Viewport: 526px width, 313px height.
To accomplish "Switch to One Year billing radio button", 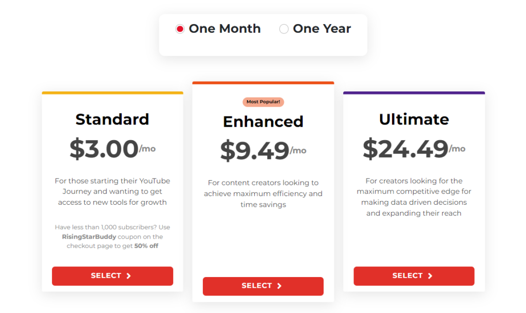I will point(284,29).
